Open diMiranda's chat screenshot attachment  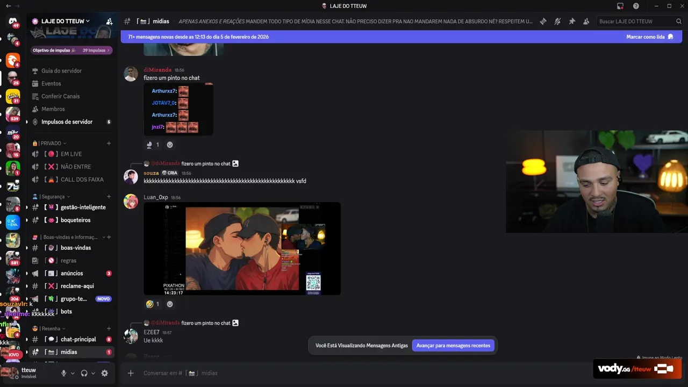click(178, 110)
